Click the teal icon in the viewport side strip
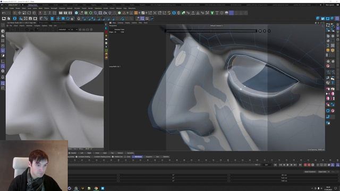 click(x=106, y=28)
